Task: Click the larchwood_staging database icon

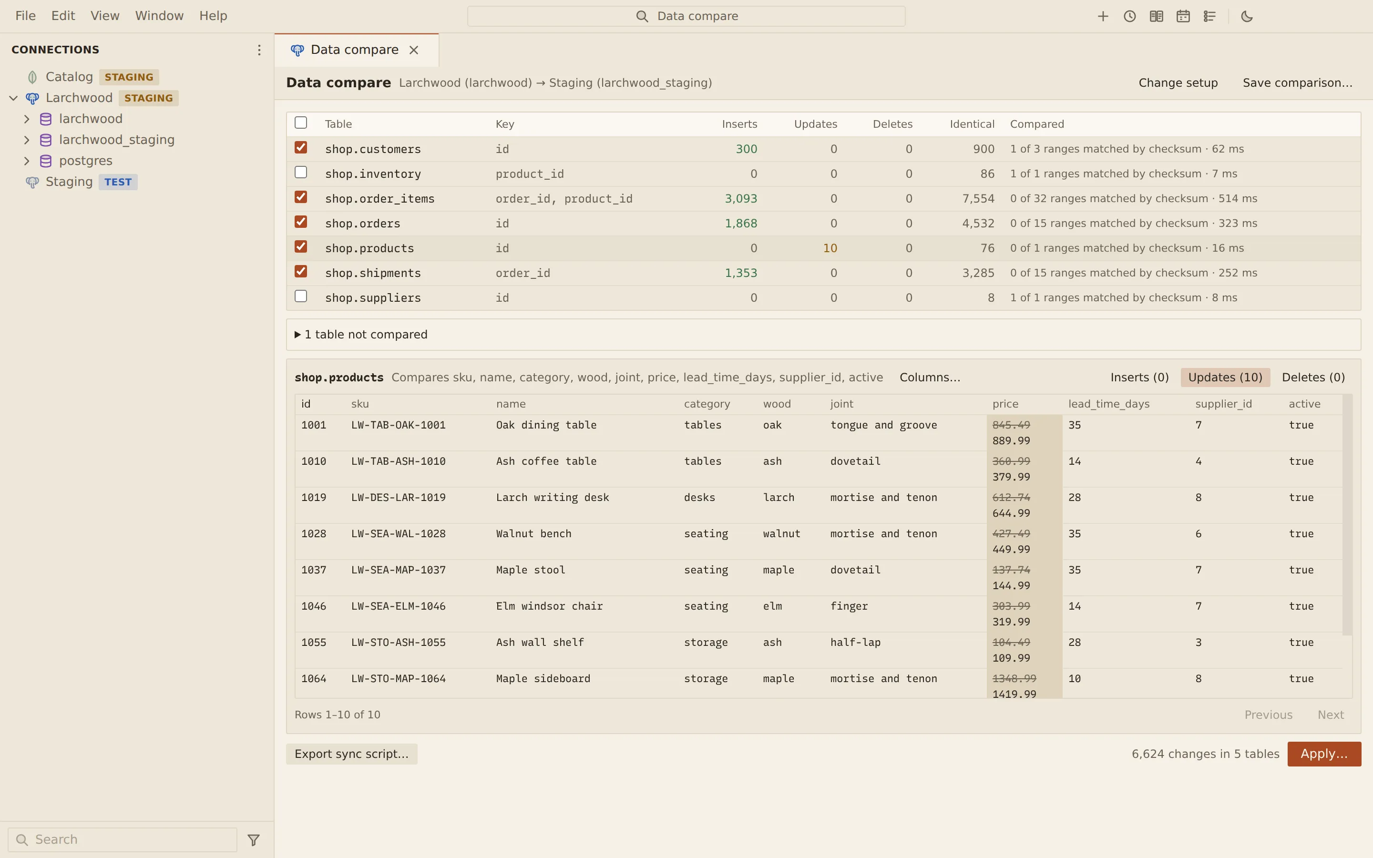Action: click(x=46, y=140)
